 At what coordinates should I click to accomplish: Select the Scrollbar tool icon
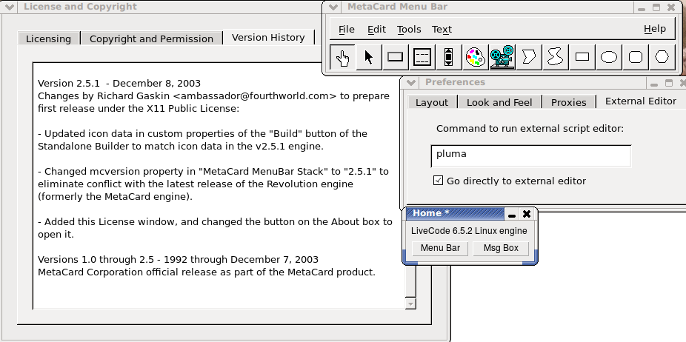coord(448,57)
